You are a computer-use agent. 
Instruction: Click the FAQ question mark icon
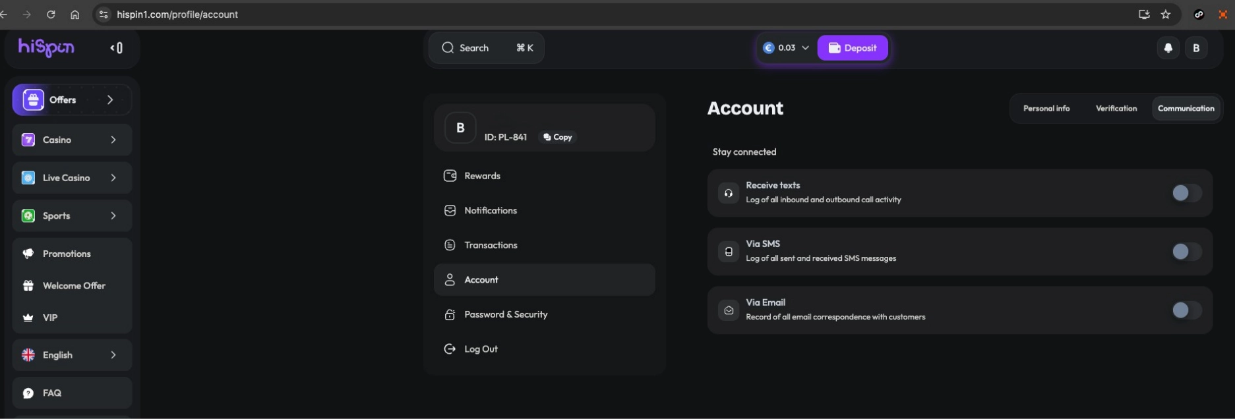pos(28,393)
